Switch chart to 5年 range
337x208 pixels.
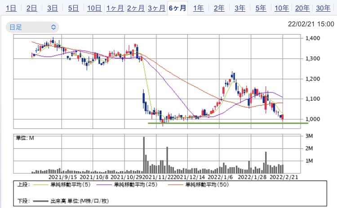261,8
